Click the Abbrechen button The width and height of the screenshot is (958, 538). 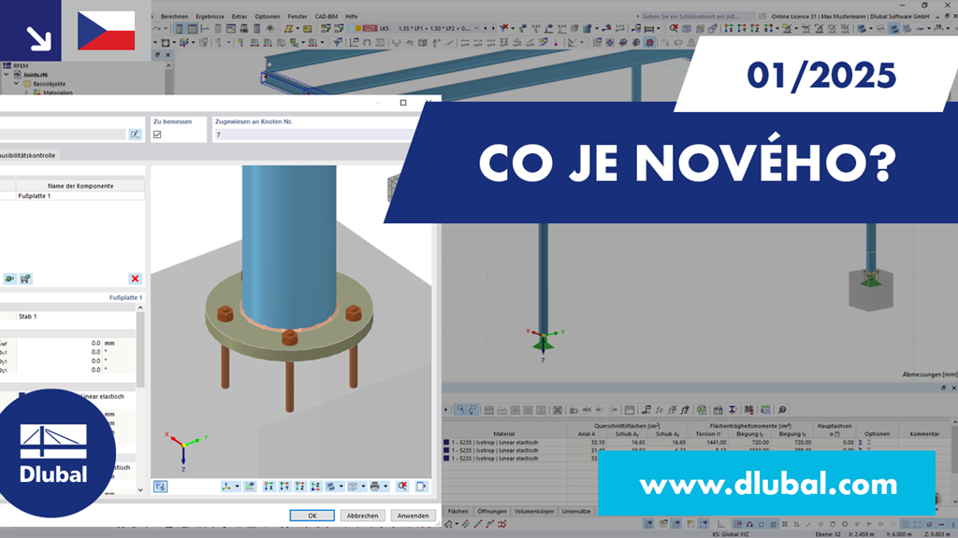[x=362, y=516]
